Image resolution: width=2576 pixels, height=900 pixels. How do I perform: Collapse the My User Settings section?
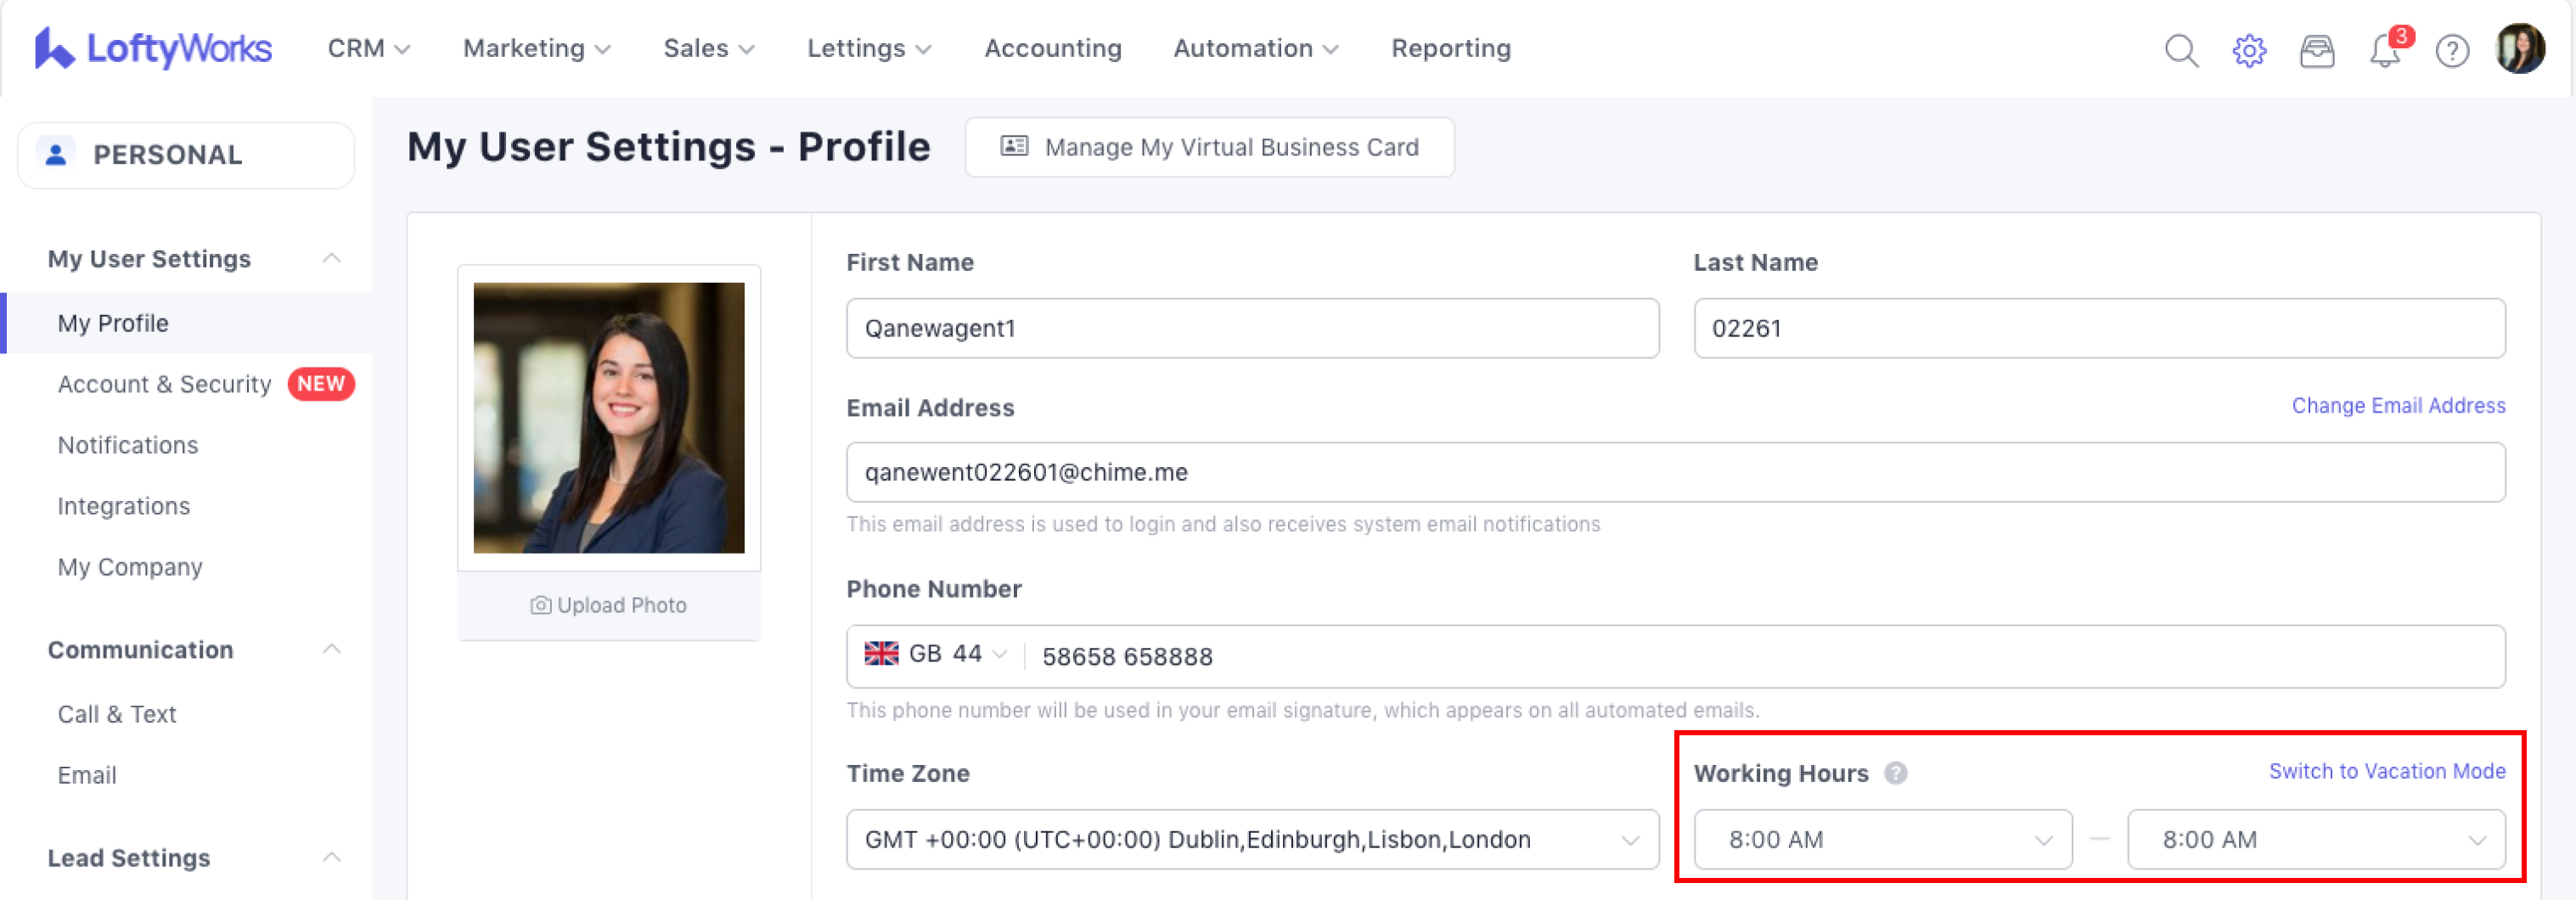331,259
